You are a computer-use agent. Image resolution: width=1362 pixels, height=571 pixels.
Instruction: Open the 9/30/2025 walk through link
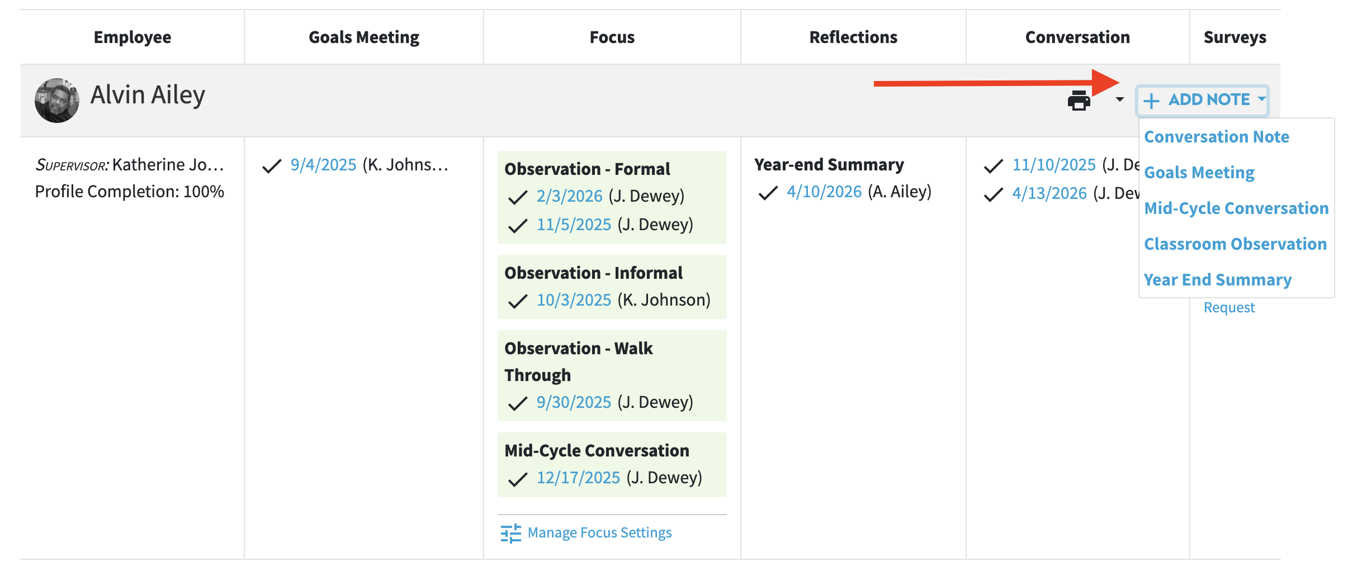tap(574, 402)
